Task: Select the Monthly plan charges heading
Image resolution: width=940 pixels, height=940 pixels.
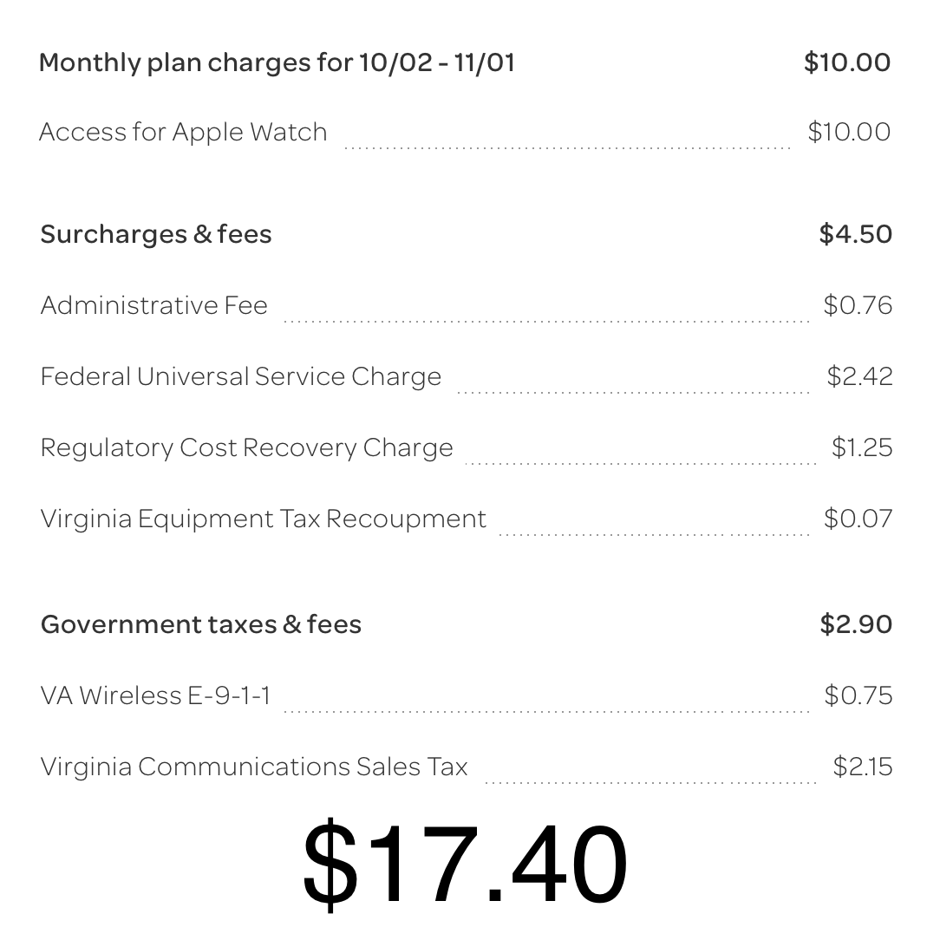Action: coord(277,63)
